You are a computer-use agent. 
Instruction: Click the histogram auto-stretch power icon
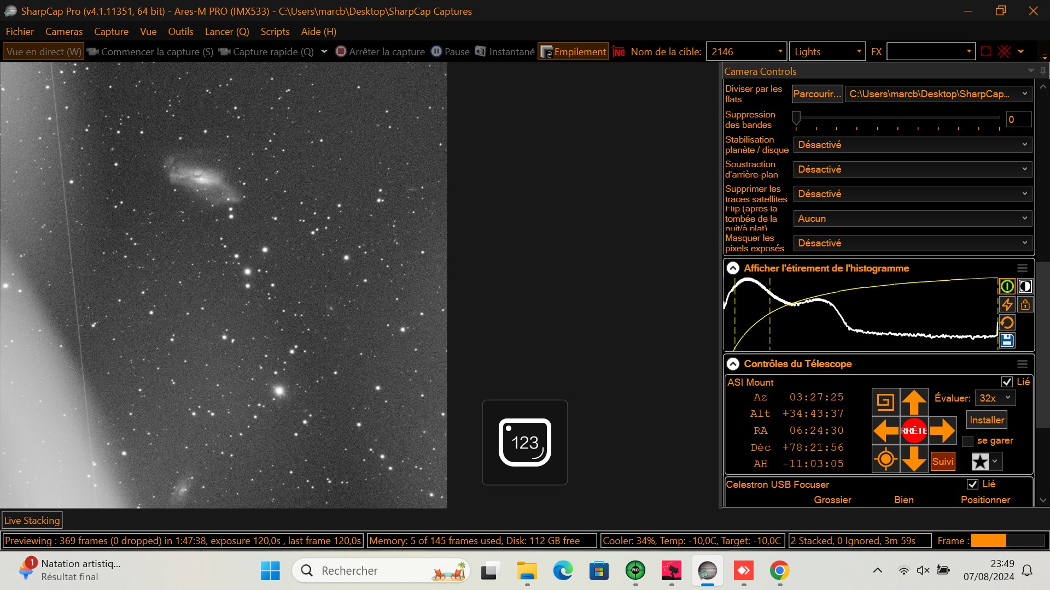click(x=1007, y=286)
